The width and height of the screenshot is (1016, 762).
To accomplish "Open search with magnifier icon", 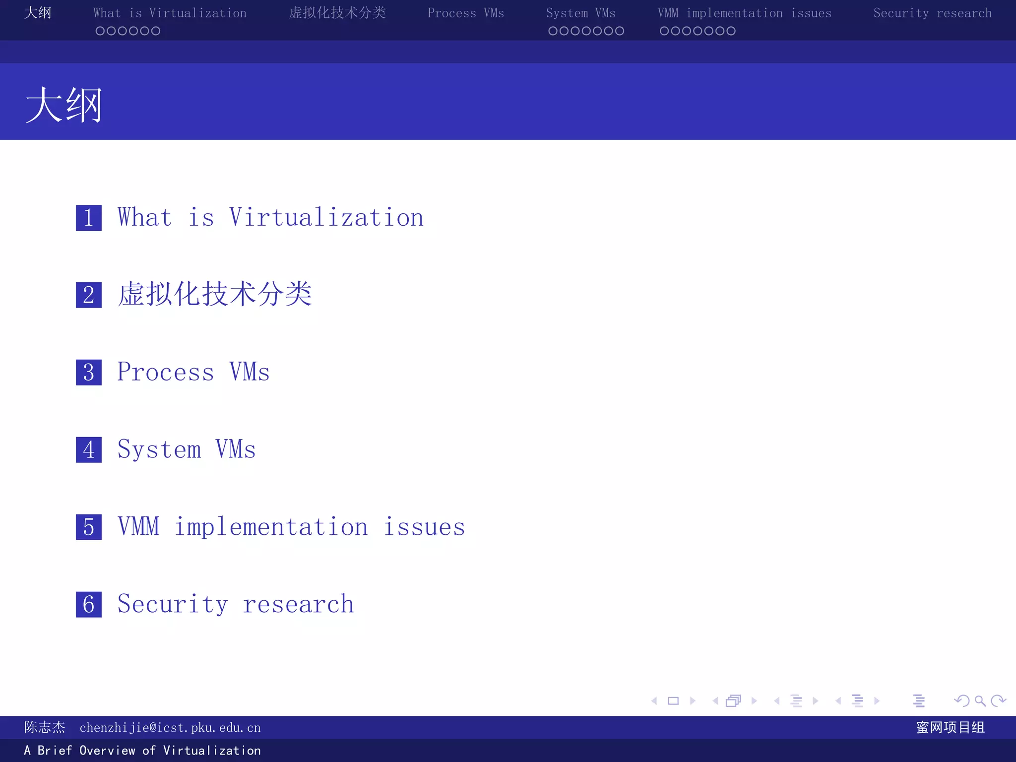I will [980, 700].
